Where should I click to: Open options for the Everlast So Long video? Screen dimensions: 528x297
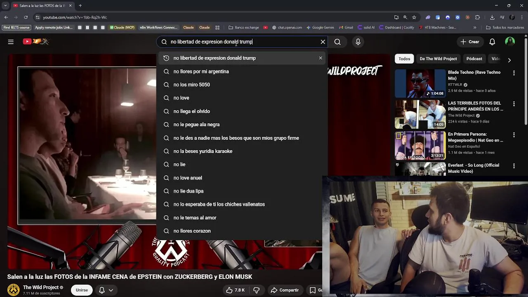coord(514,166)
